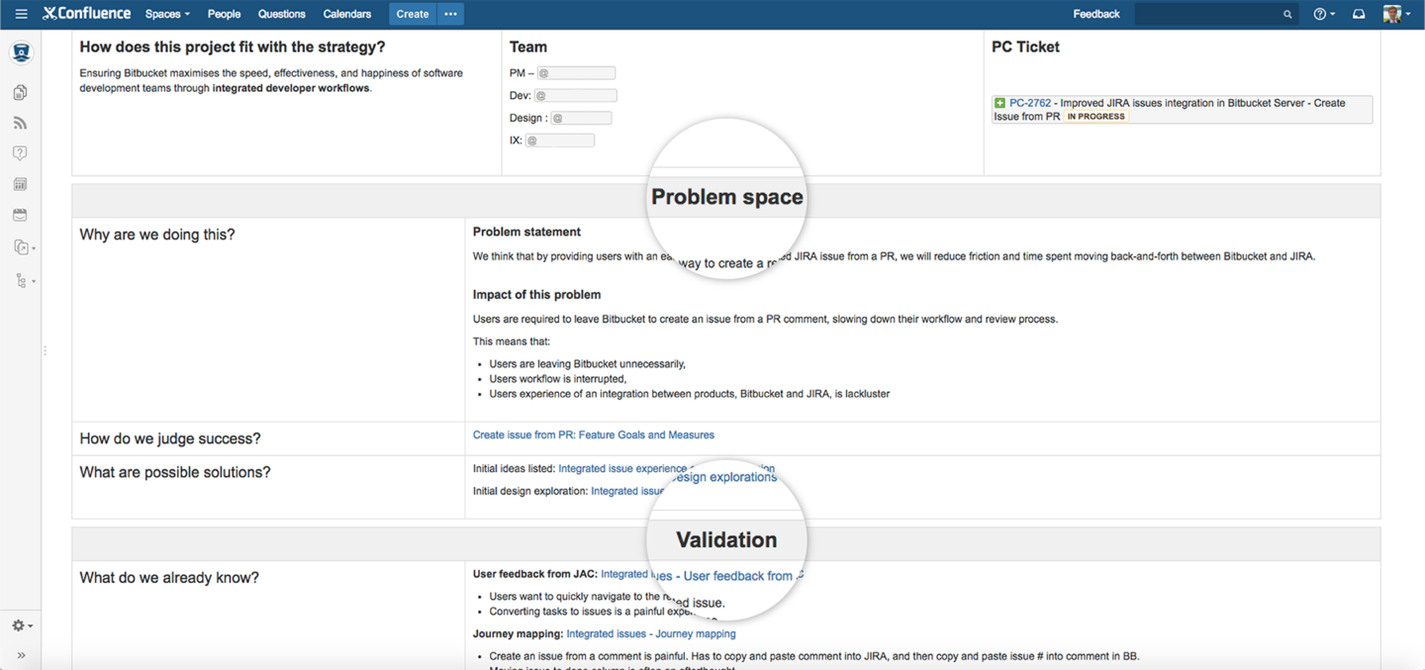Click "Users are leaving Bitbucket unnecessarily" bullet
Viewport: 1425px width, 670px height.
pyautogui.click(x=587, y=364)
